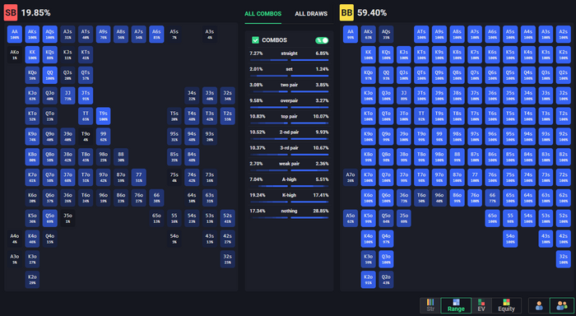Select the single player view icon
This screenshot has width=576, height=316.
(539, 305)
